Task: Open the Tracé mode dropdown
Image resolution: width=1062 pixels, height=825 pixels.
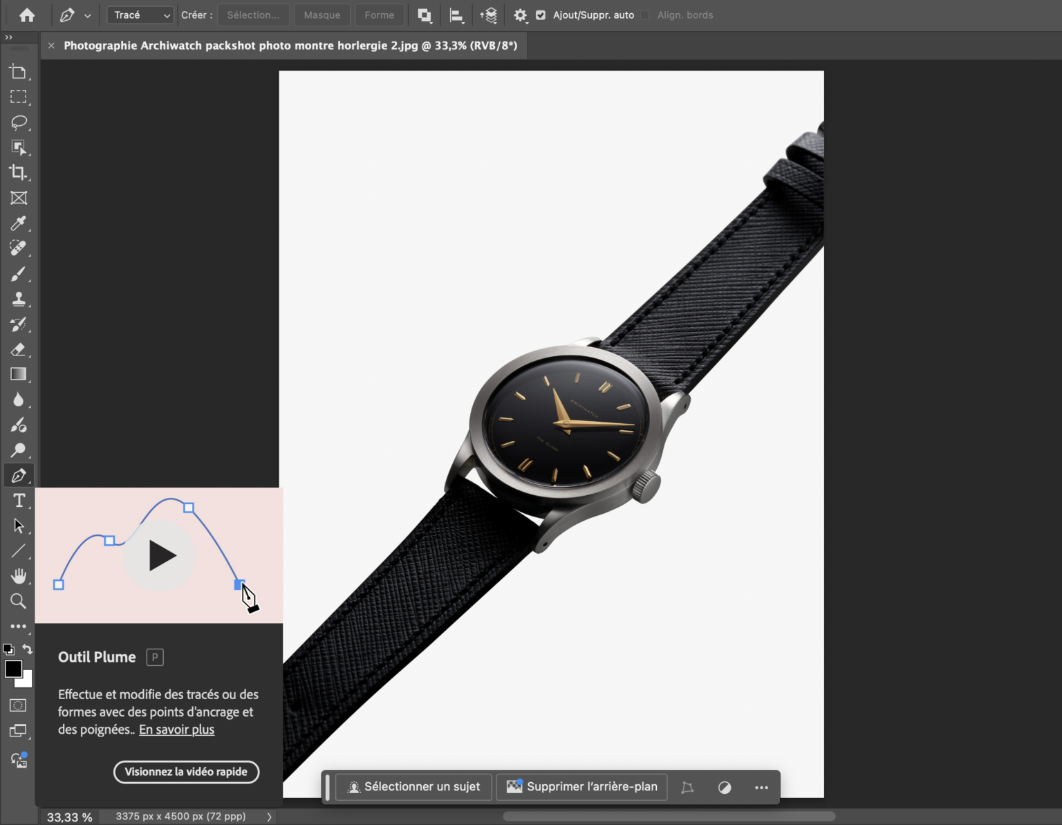Action: (141, 15)
